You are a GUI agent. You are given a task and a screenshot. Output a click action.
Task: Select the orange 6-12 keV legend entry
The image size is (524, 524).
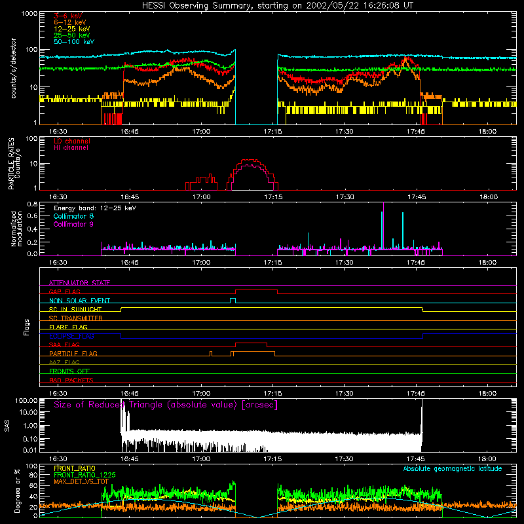pos(70,22)
